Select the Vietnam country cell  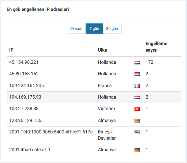tap(106, 109)
